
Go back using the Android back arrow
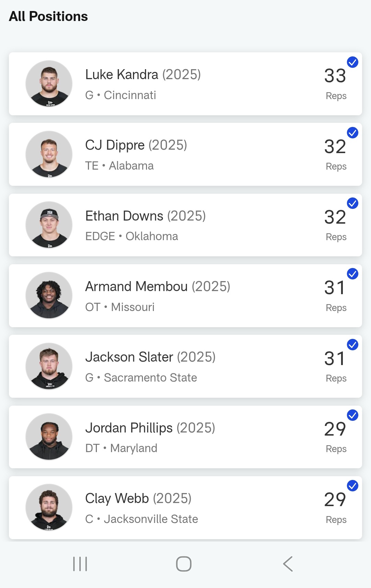[288, 564]
